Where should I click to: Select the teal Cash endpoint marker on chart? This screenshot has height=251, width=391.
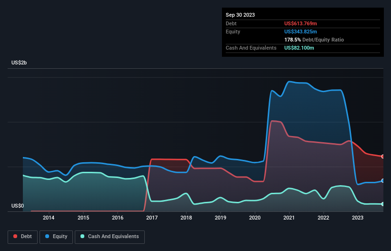[383, 204]
